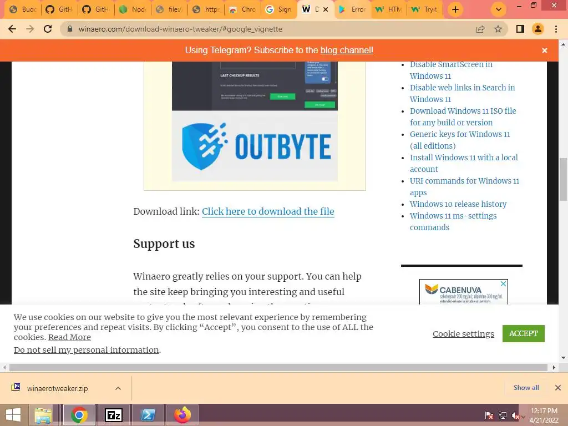This screenshot has height=426, width=568.
Task: Expand winaerotweaker.zip download options
Action: (x=118, y=388)
